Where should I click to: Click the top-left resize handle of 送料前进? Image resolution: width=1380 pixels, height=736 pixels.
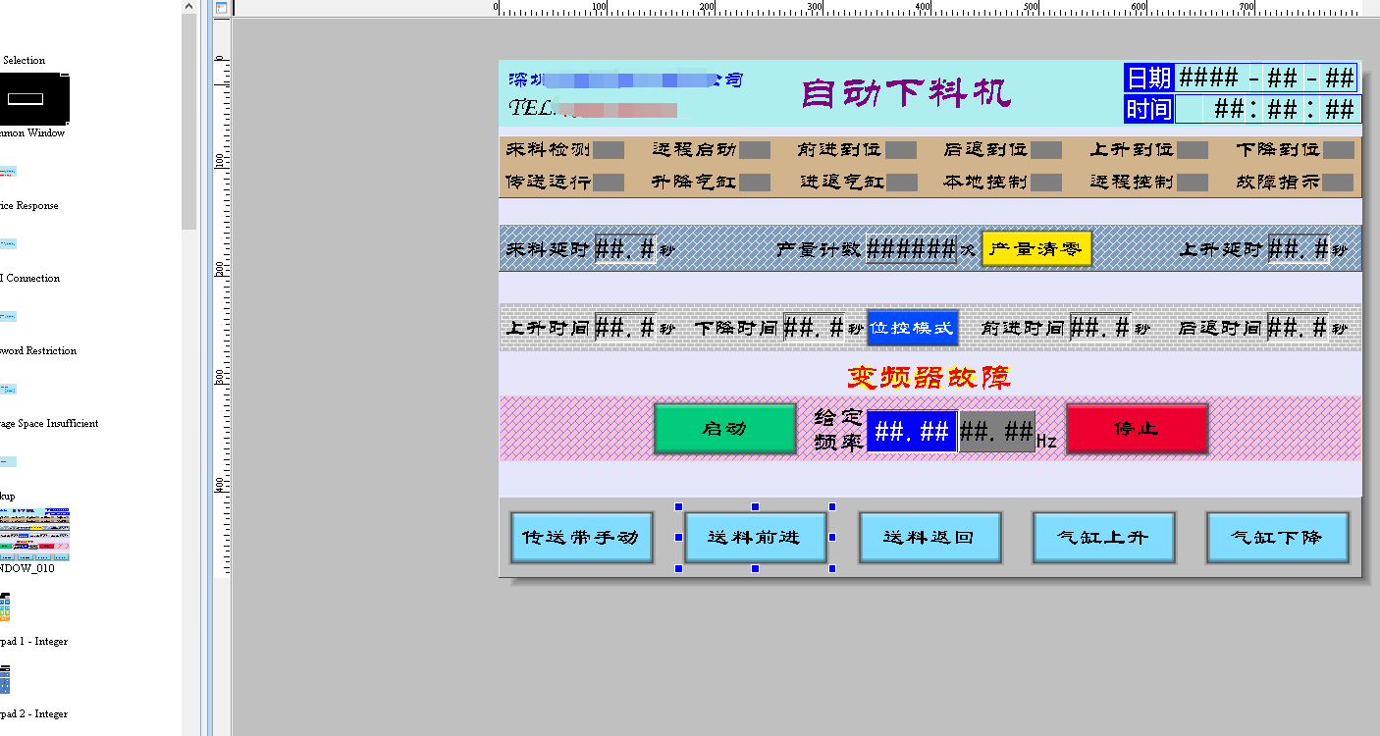coord(678,507)
